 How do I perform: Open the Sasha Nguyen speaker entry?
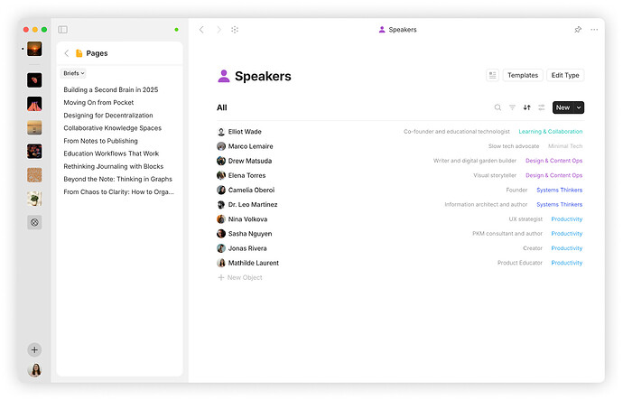pyautogui.click(x=250, y=234)
